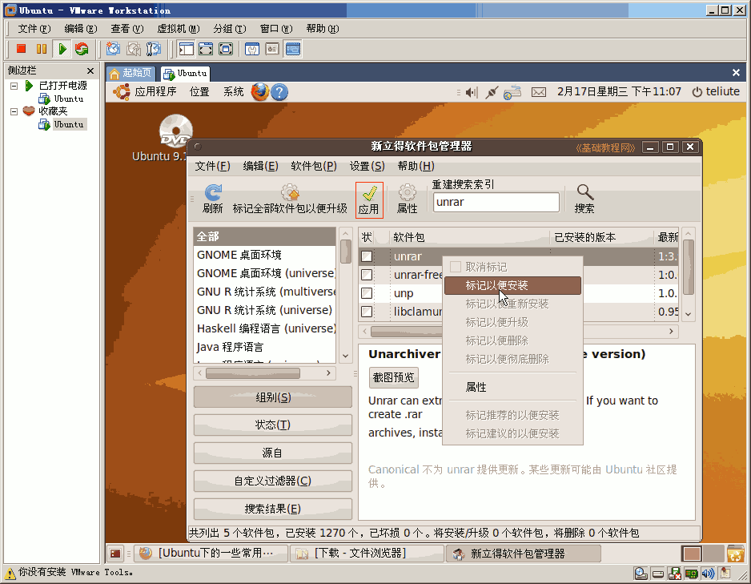Click 标记全部软件包以便升级 toolbar icon
751x584 pixels.
coord(290,199)
